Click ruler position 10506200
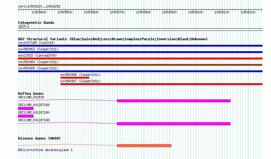Screen dimensions: 271x159 point(248,12)
